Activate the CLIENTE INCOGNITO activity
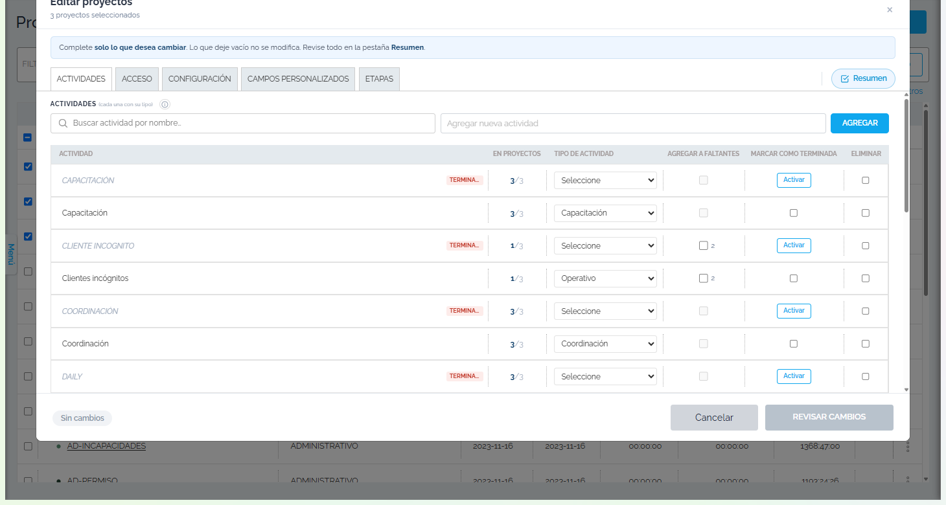The height and width of the screenshot is (505, 946). click(794, 245)
